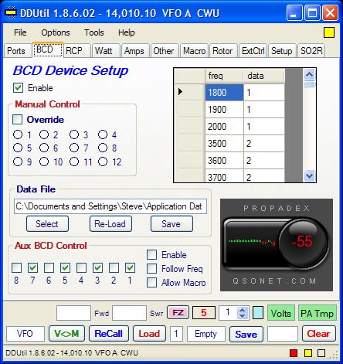343x364 pixels.
Task: Switch to the SO2R tab
Action: point(311,51)
